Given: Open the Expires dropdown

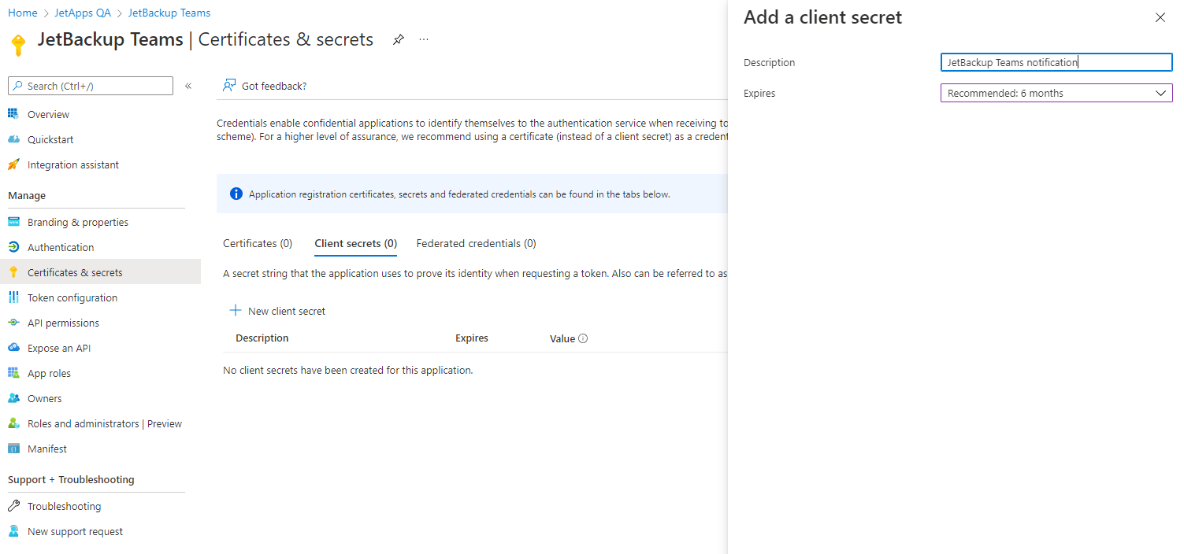Looking at the screenshot, I should [x=1056, y=93].
